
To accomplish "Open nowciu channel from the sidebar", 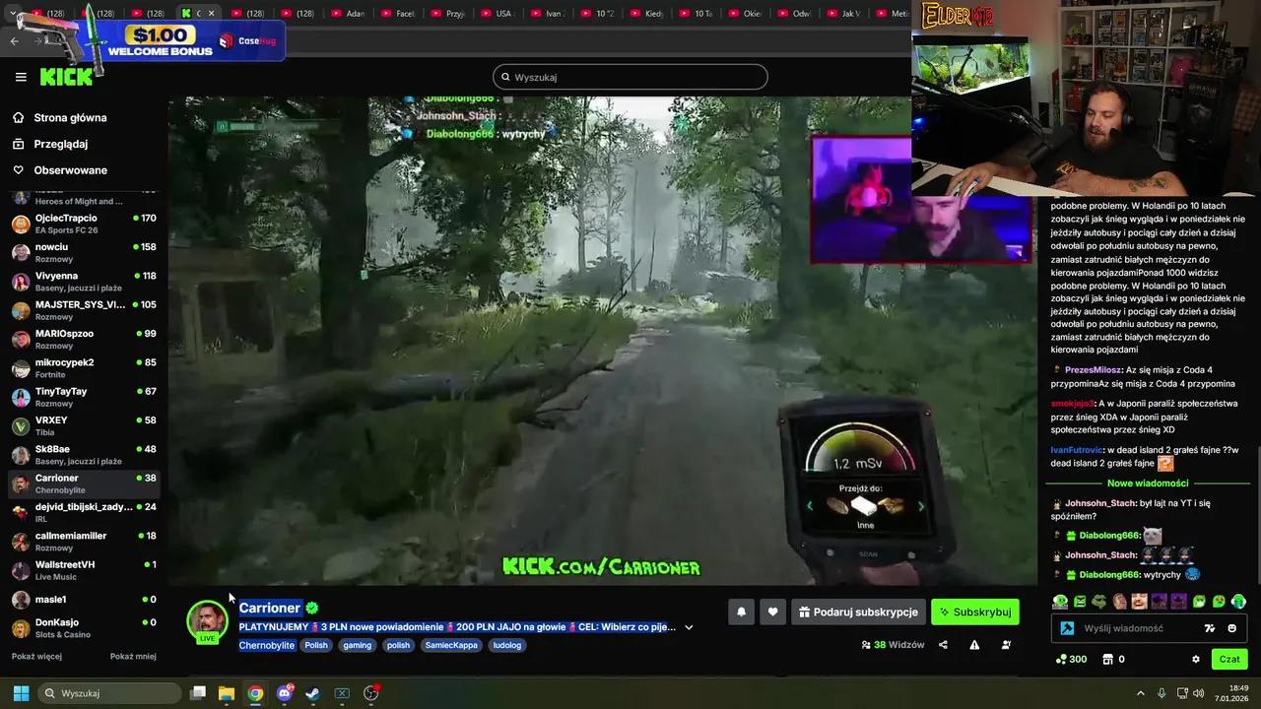I will point(84,252).
